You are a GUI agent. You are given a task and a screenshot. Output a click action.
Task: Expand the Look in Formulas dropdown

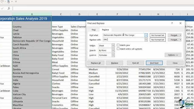tap(113, 55)
